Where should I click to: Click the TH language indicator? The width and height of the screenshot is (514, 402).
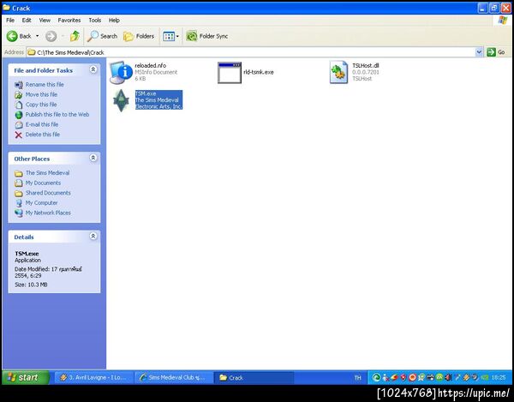coord(357,378)
